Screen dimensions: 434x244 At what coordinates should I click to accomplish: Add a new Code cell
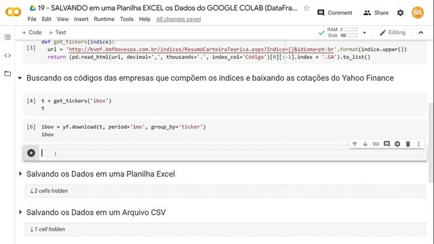point(32,33)
